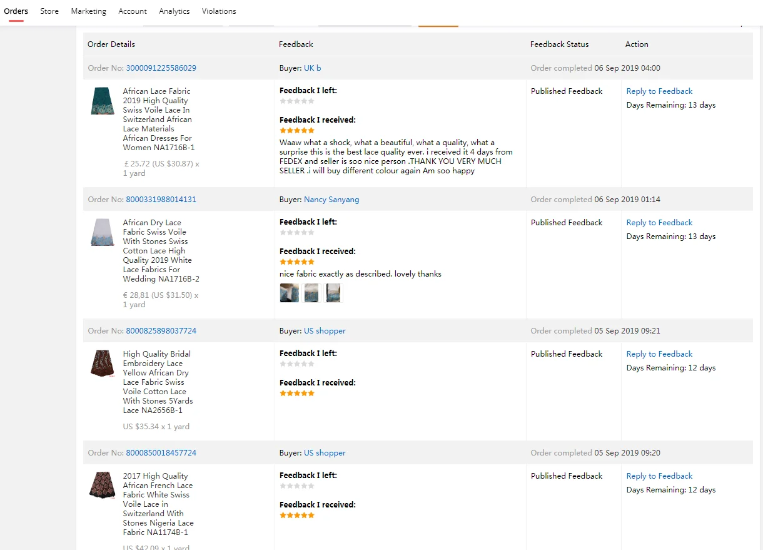
Task: Select the Analytics tab
Action: [x=174, y=11]
